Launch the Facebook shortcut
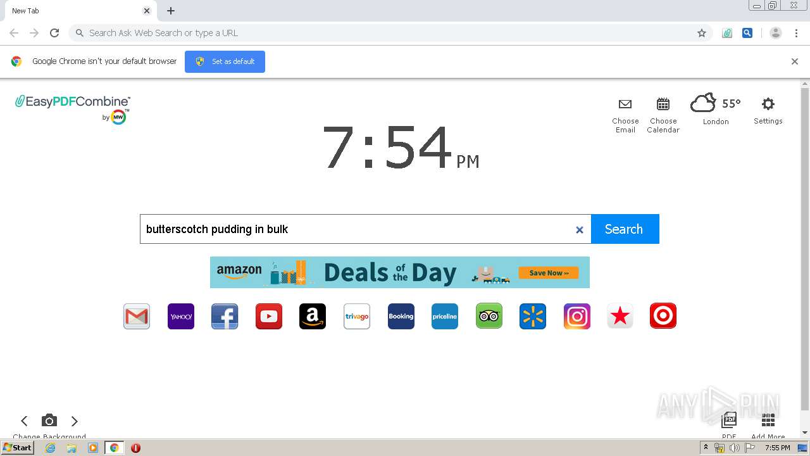This screenshot has width=810, height=456. tap(225, 316)
